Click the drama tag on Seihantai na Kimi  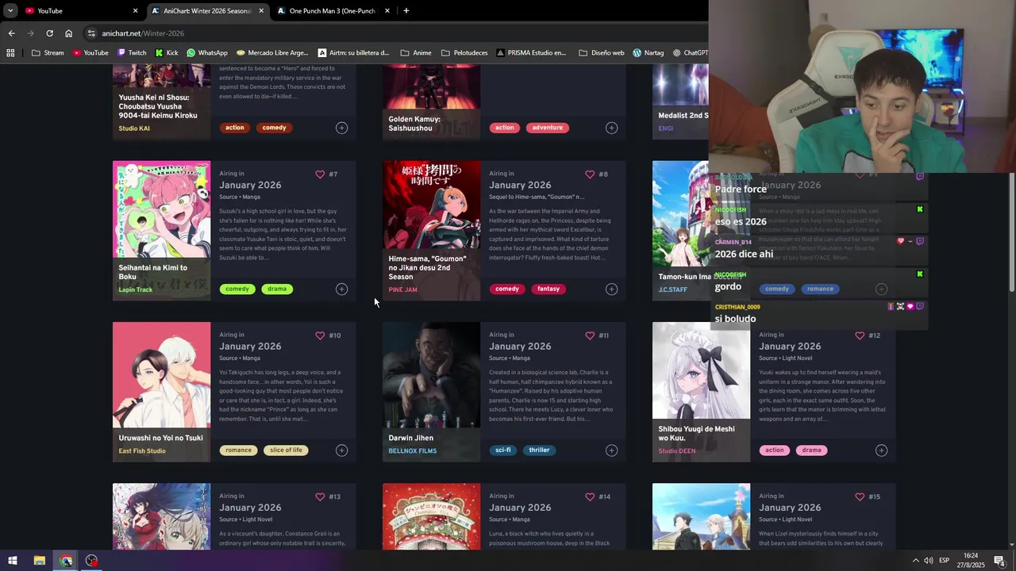coord(277,289)
